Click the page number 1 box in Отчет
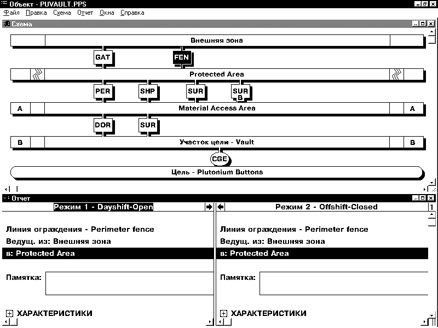The height and width of the screenshot is (328, 438). click(x=431, y=207)
